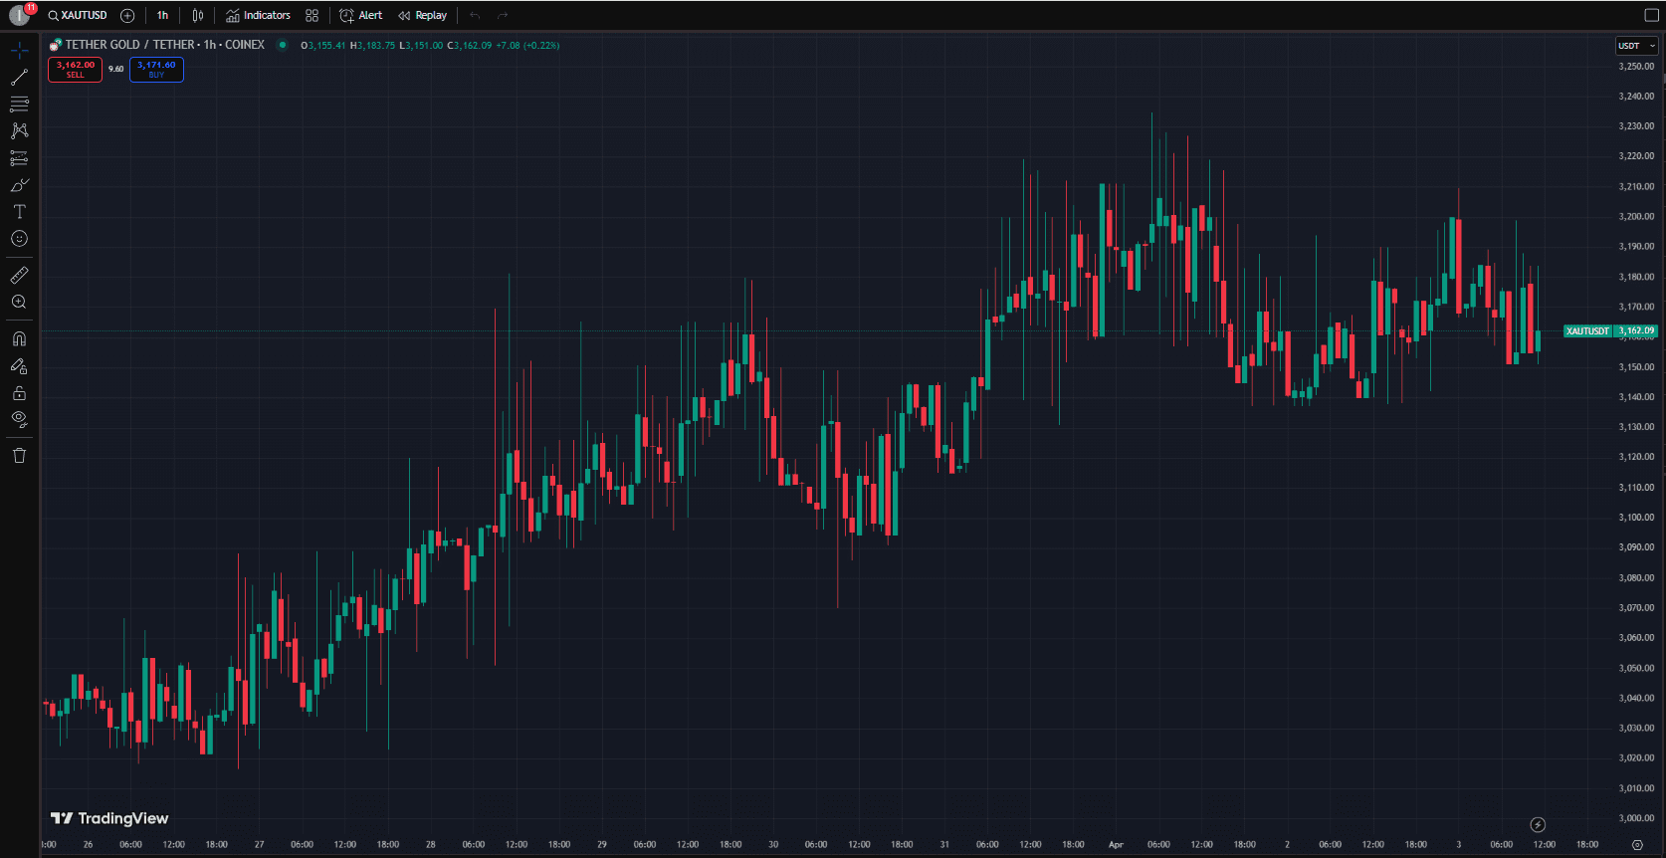Open time axis settings gear icon
The width and height of the screenshot is (1666, 858).
(x=1637, y=845)
